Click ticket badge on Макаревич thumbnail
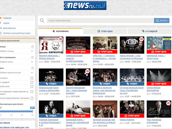 [88, 71]
